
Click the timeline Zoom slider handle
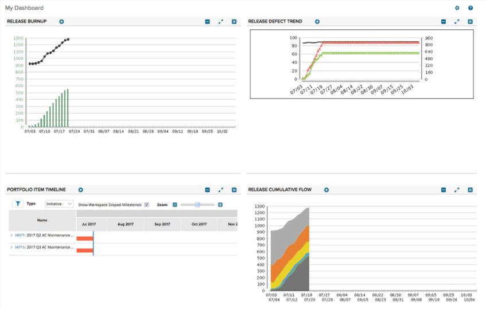(x=197, y=204)
